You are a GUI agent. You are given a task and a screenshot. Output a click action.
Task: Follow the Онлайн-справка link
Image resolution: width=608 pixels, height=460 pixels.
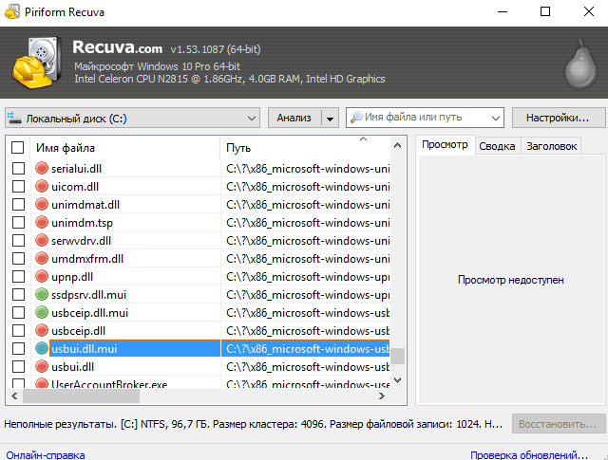(x=45, y=455)
